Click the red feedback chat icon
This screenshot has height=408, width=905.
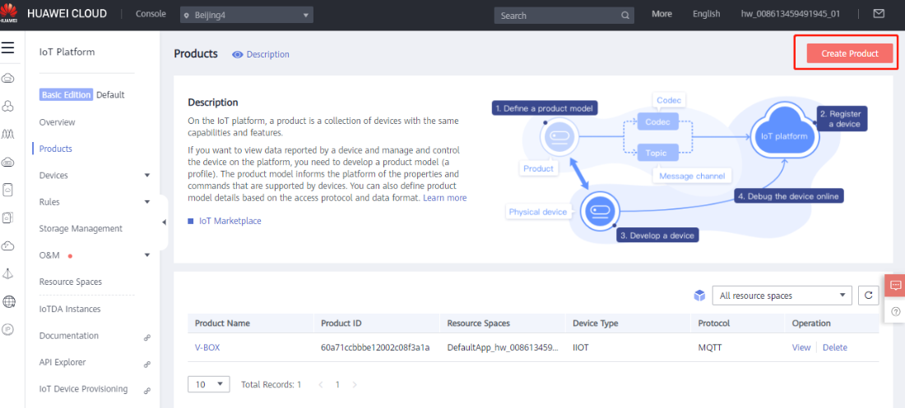click(895, 286)
